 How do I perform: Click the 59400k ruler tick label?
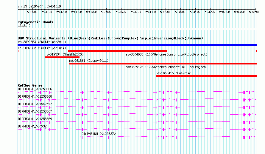[180, 12]
